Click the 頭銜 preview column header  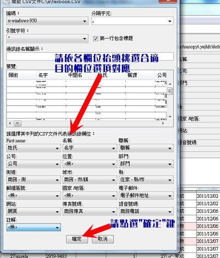[22, 75]
